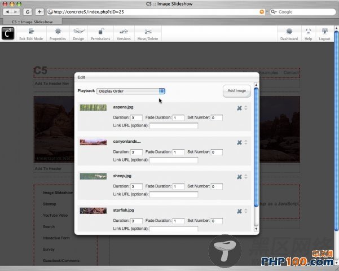Click the browser reload button
Screen dimensions: 339x271
tap(27, 11)
